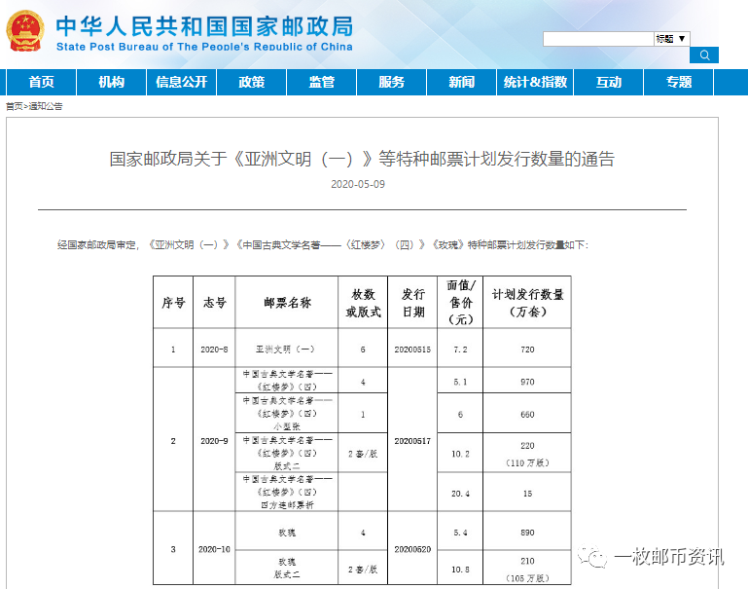Open the 标题 search type dropdown
Image resolution: width=748 pixels, height=589 pixels.
672,39
